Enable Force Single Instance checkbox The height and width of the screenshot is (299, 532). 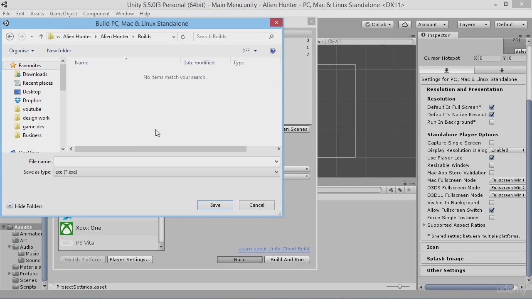tap(492, 218)
